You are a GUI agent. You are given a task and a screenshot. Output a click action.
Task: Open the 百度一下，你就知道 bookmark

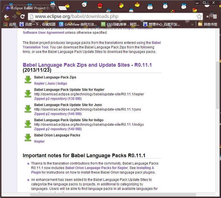(38, 24)
